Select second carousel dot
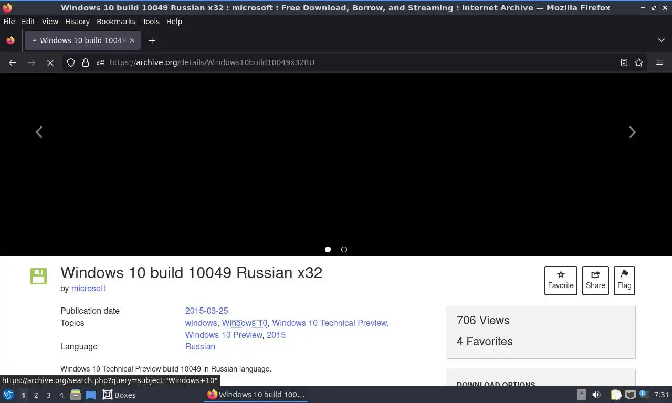The width and height of the screenshot is (672, 403). [x=344, y=250]
